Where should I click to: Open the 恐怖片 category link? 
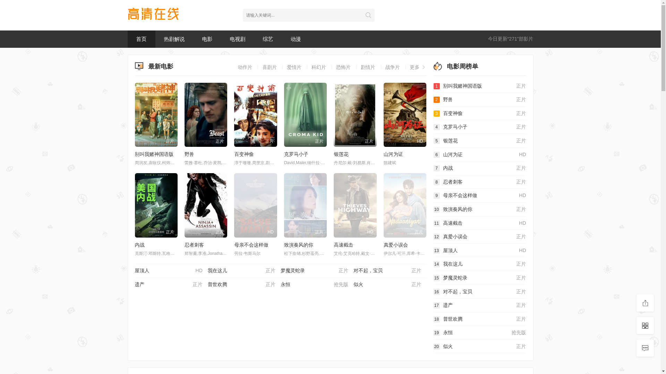coord(343,68)
